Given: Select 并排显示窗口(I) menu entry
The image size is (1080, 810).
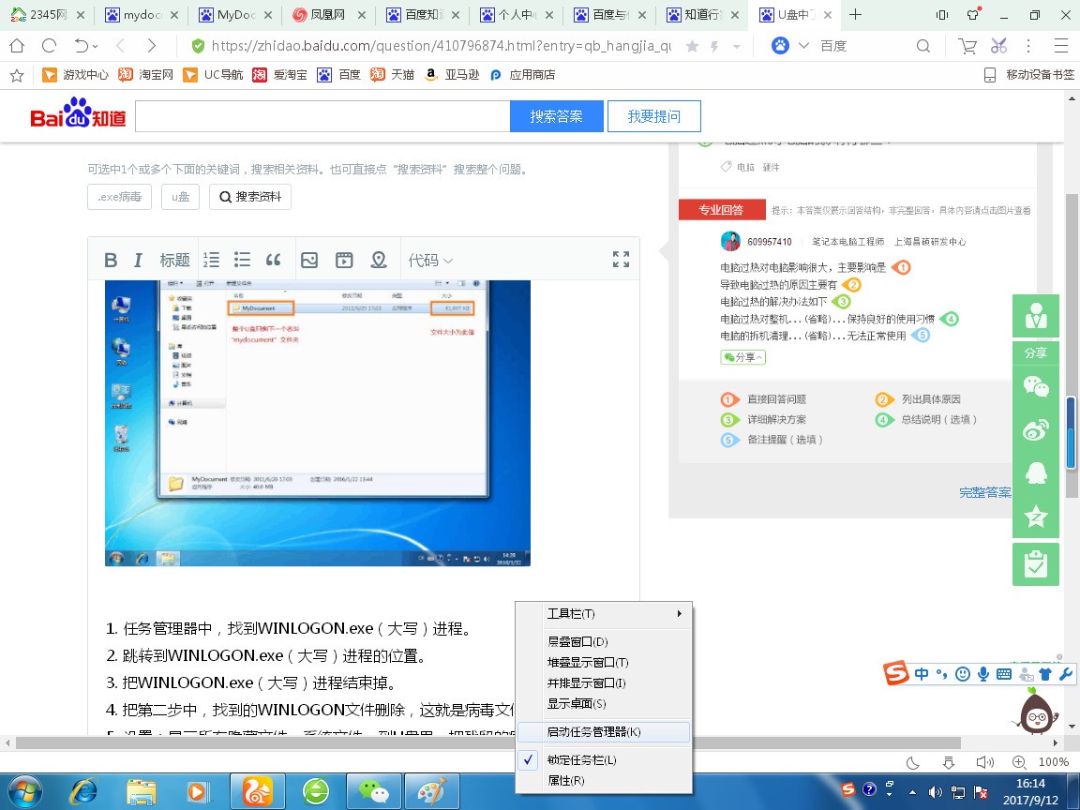Looking at the screenshot, I should pyautogui.click(x=604, y=682).
